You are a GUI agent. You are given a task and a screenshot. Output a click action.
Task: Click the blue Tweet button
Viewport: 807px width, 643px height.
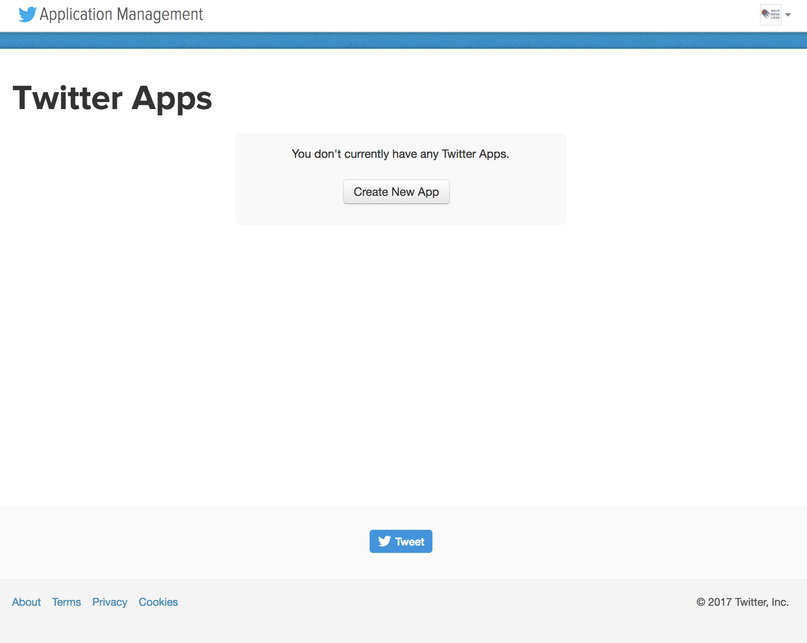point(401,541)
